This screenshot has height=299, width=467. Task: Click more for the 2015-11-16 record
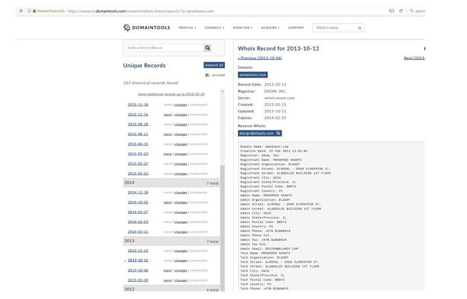168,115
